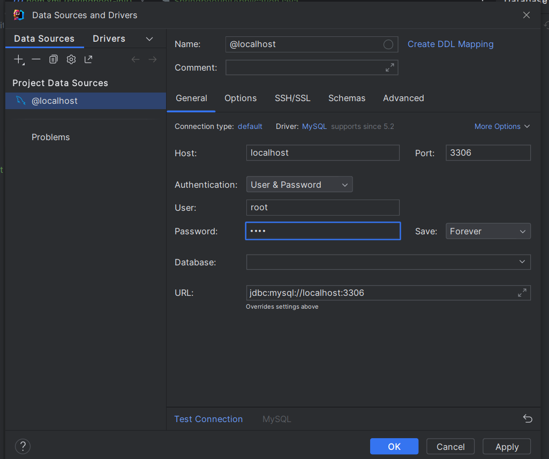549x459 pixels.
Task: Click the Project Data Sources heading
Action: (x=60, y=83)
